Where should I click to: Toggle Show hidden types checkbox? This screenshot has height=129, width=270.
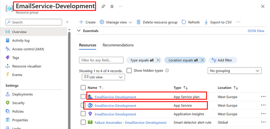tap(129, 71)
